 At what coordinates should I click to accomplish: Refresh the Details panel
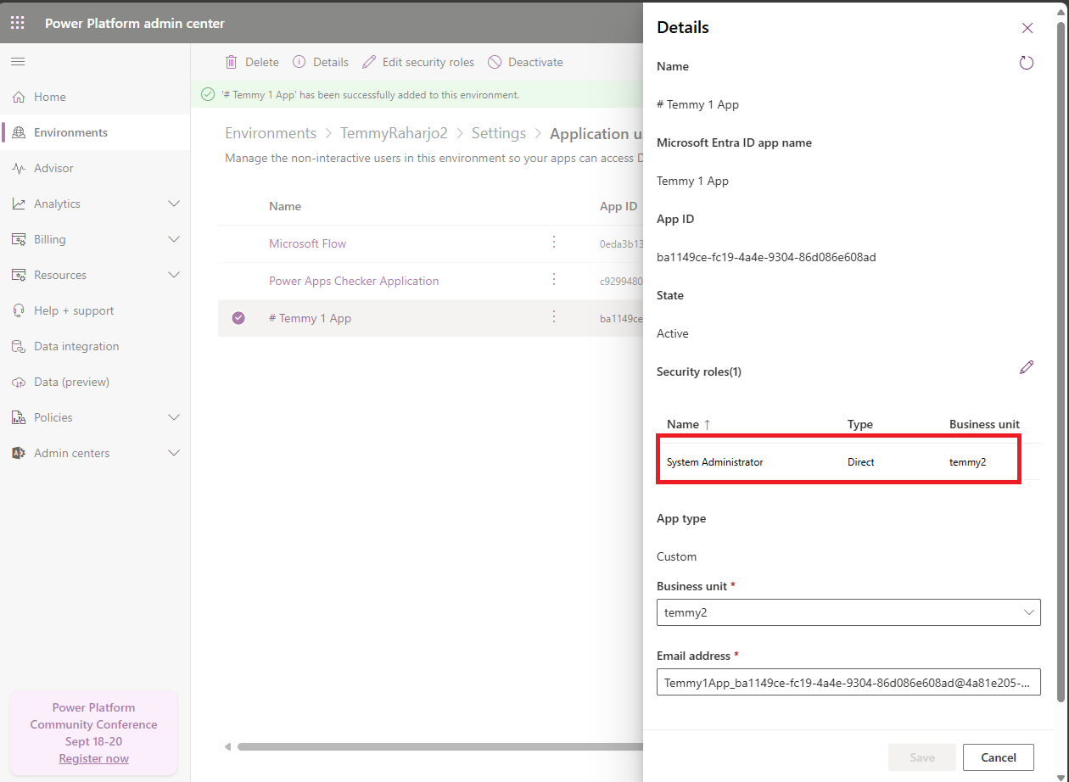tap(1027, 63)
